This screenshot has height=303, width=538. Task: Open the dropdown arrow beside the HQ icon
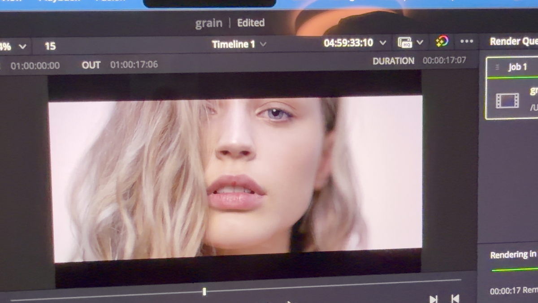tap(420, 42)
